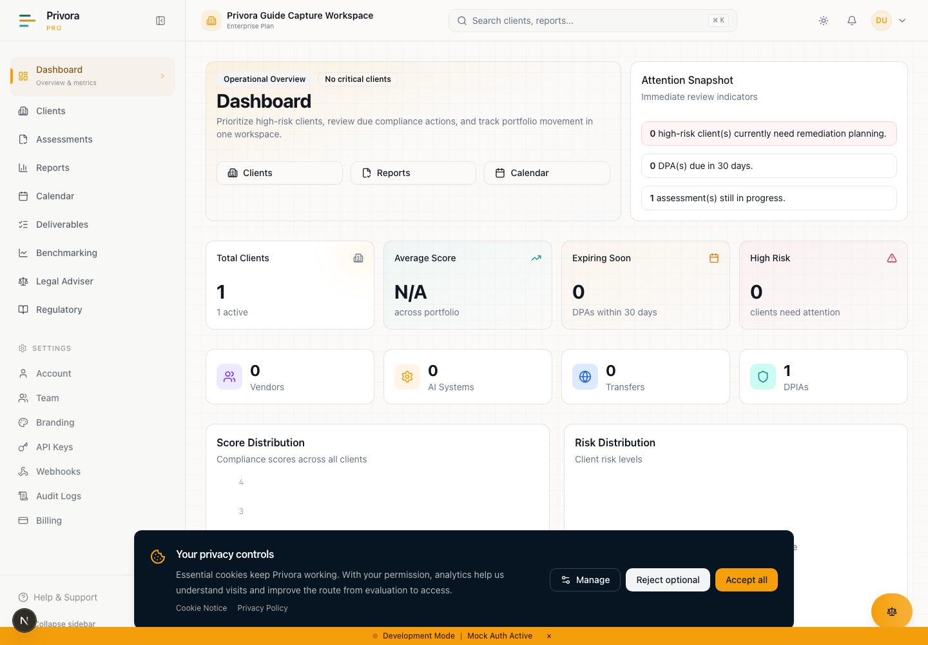
Task: Click the Settings section gear icon
Action: [23, 348]
